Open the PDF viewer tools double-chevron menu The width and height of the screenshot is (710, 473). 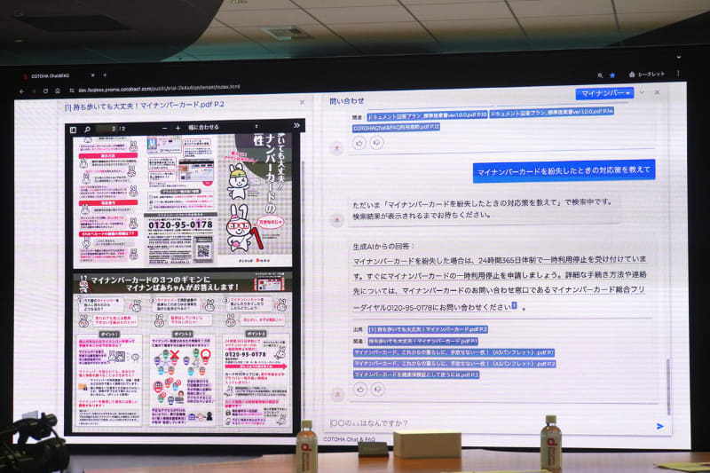296,125
